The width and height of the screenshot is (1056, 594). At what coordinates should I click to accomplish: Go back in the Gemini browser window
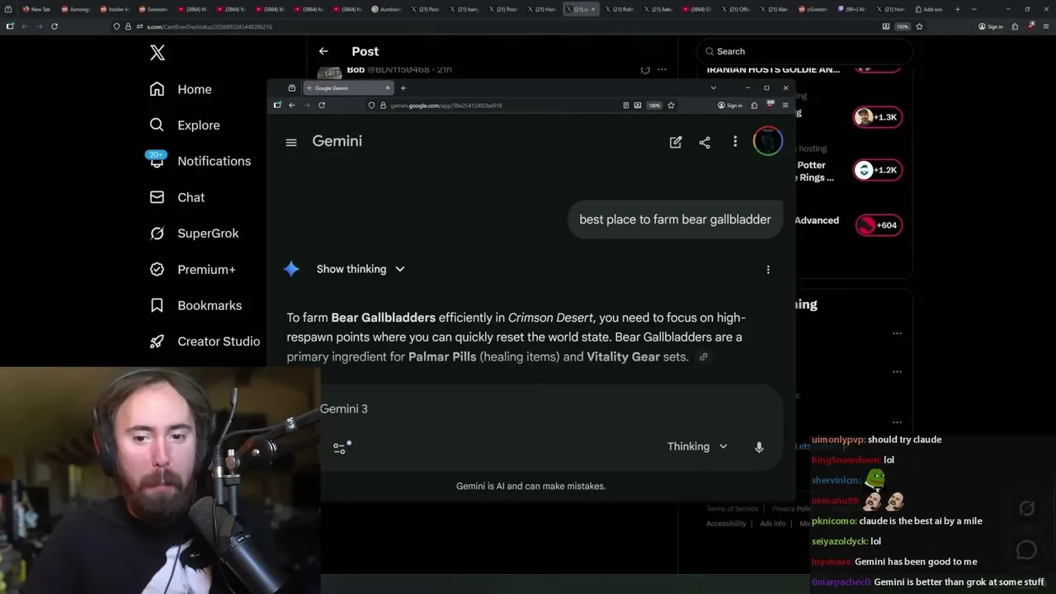291,106
